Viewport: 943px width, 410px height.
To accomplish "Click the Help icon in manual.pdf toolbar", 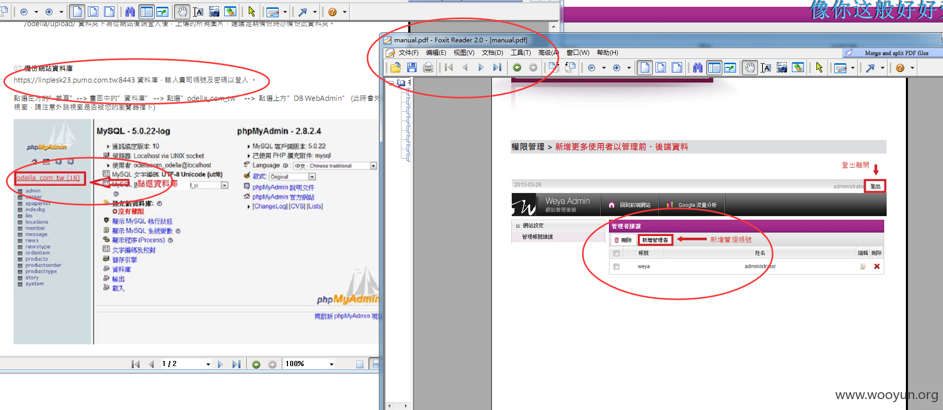I will click(x=900, y=68).
